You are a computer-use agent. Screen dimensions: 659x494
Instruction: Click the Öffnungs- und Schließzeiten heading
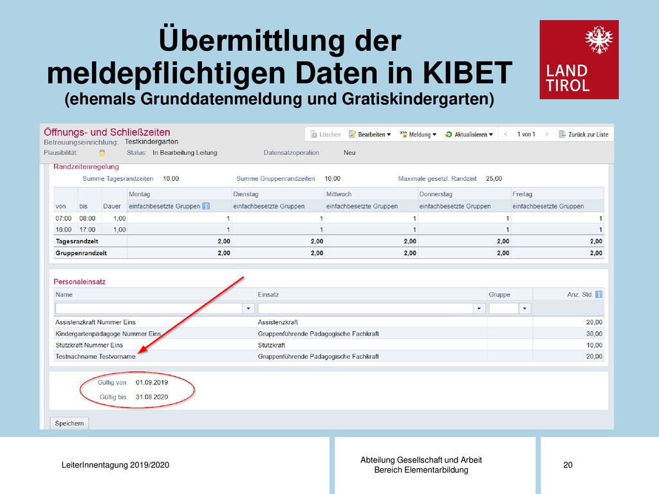coord(107,132)
